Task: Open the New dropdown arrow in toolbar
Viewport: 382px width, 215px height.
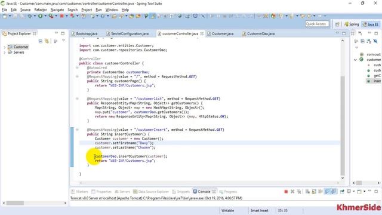Action: point(10,16)
